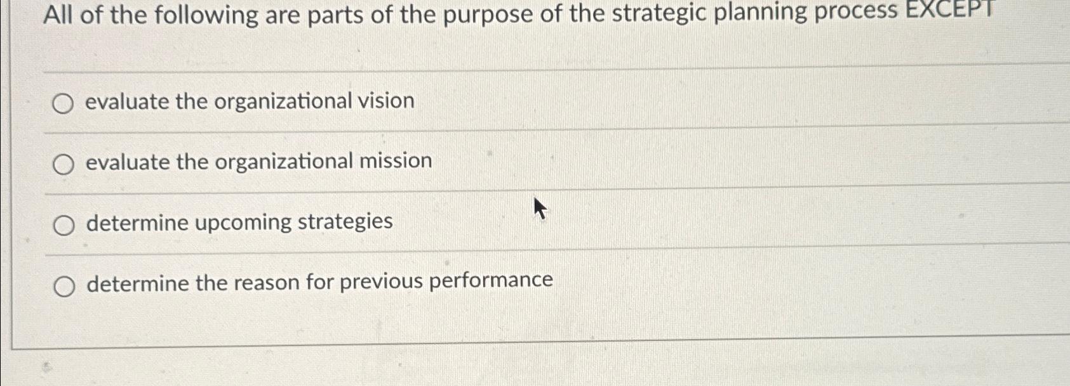Select the radio button for 'determine the reason for previous performance'
The height and width of the screenshot is (386, 1070).
click(64, 285)
